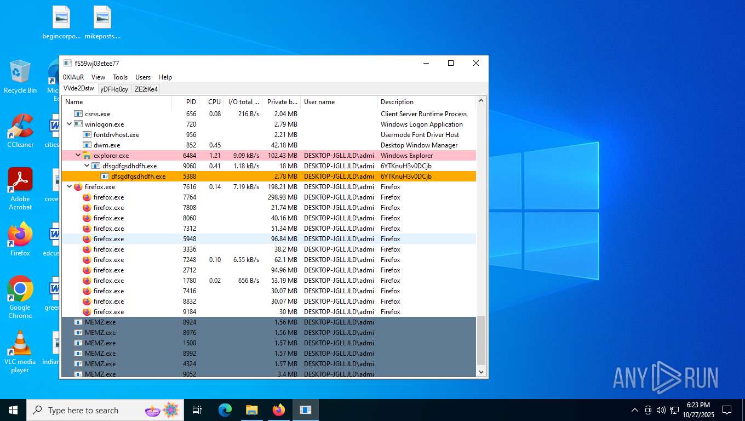Open Google Chrome desktop shortcut
This screenshot has height=421, width=745.
click(x=20, y=298)
